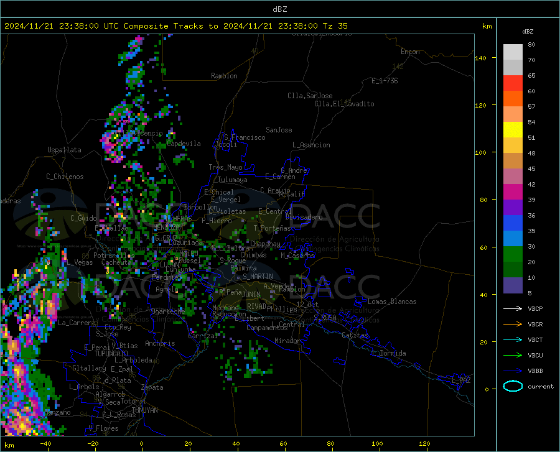Click the dBZ title at top
The width and height of the screenshot is (560, 452).
pos(279,9)
